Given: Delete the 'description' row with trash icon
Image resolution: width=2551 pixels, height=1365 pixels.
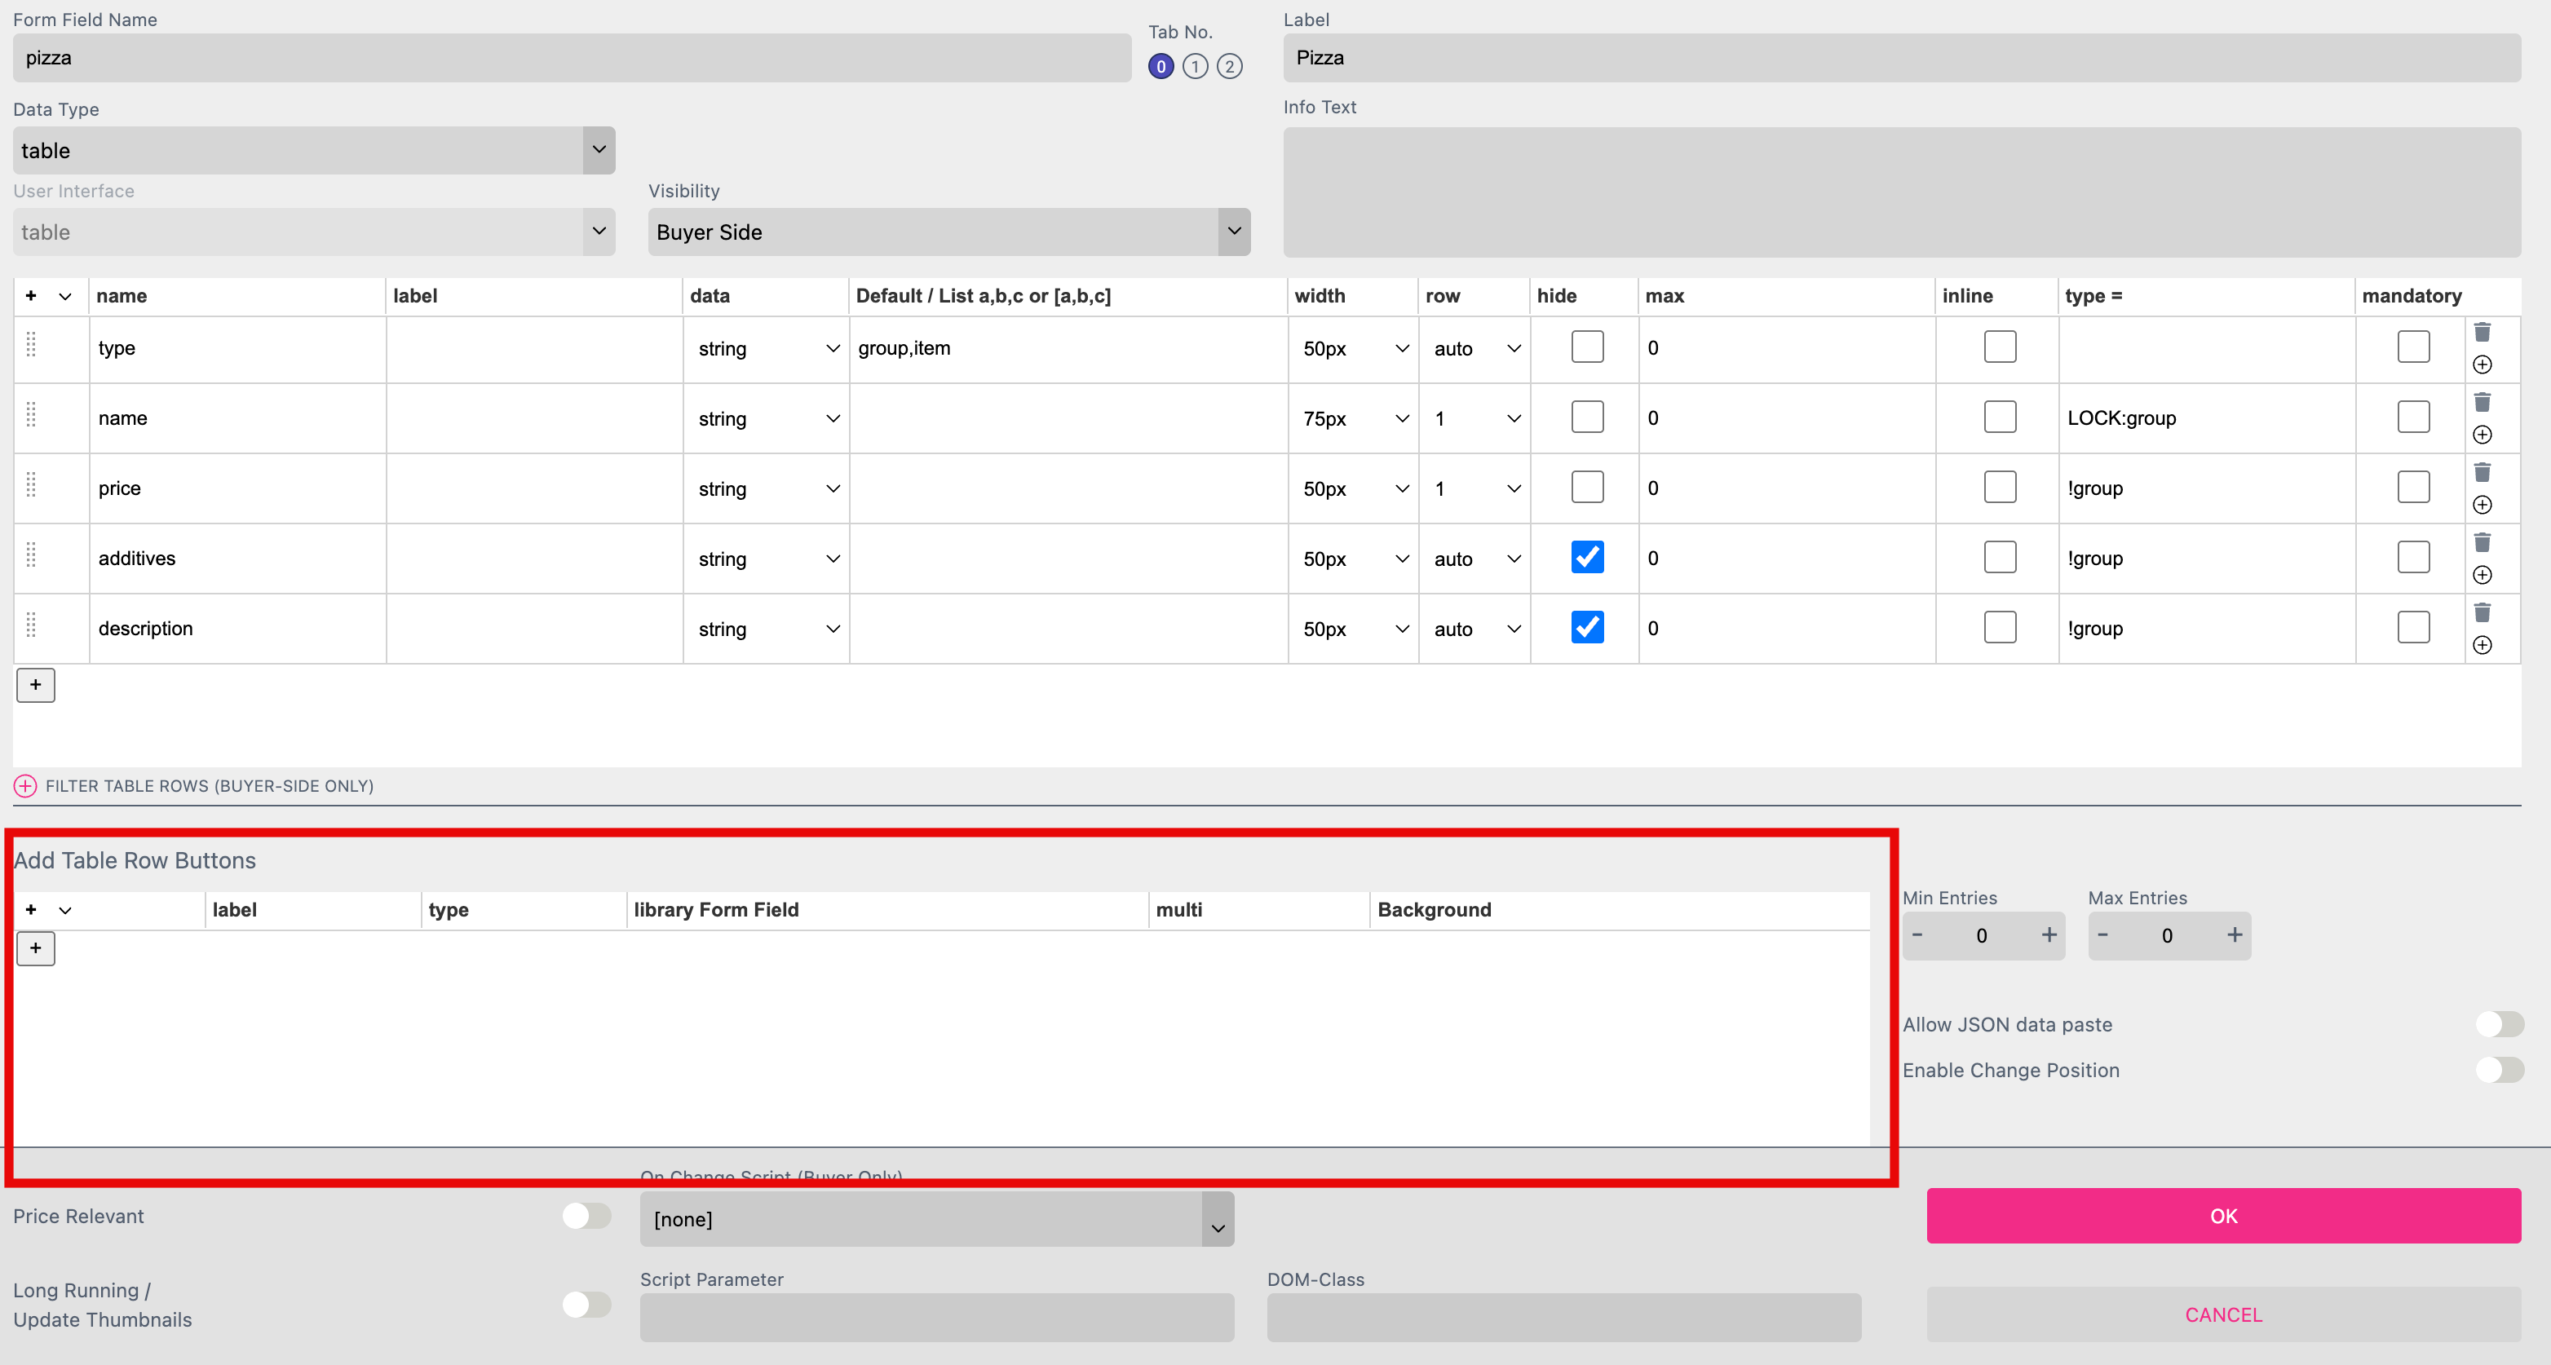Looking at the screenshot, I should point(2482,614).
